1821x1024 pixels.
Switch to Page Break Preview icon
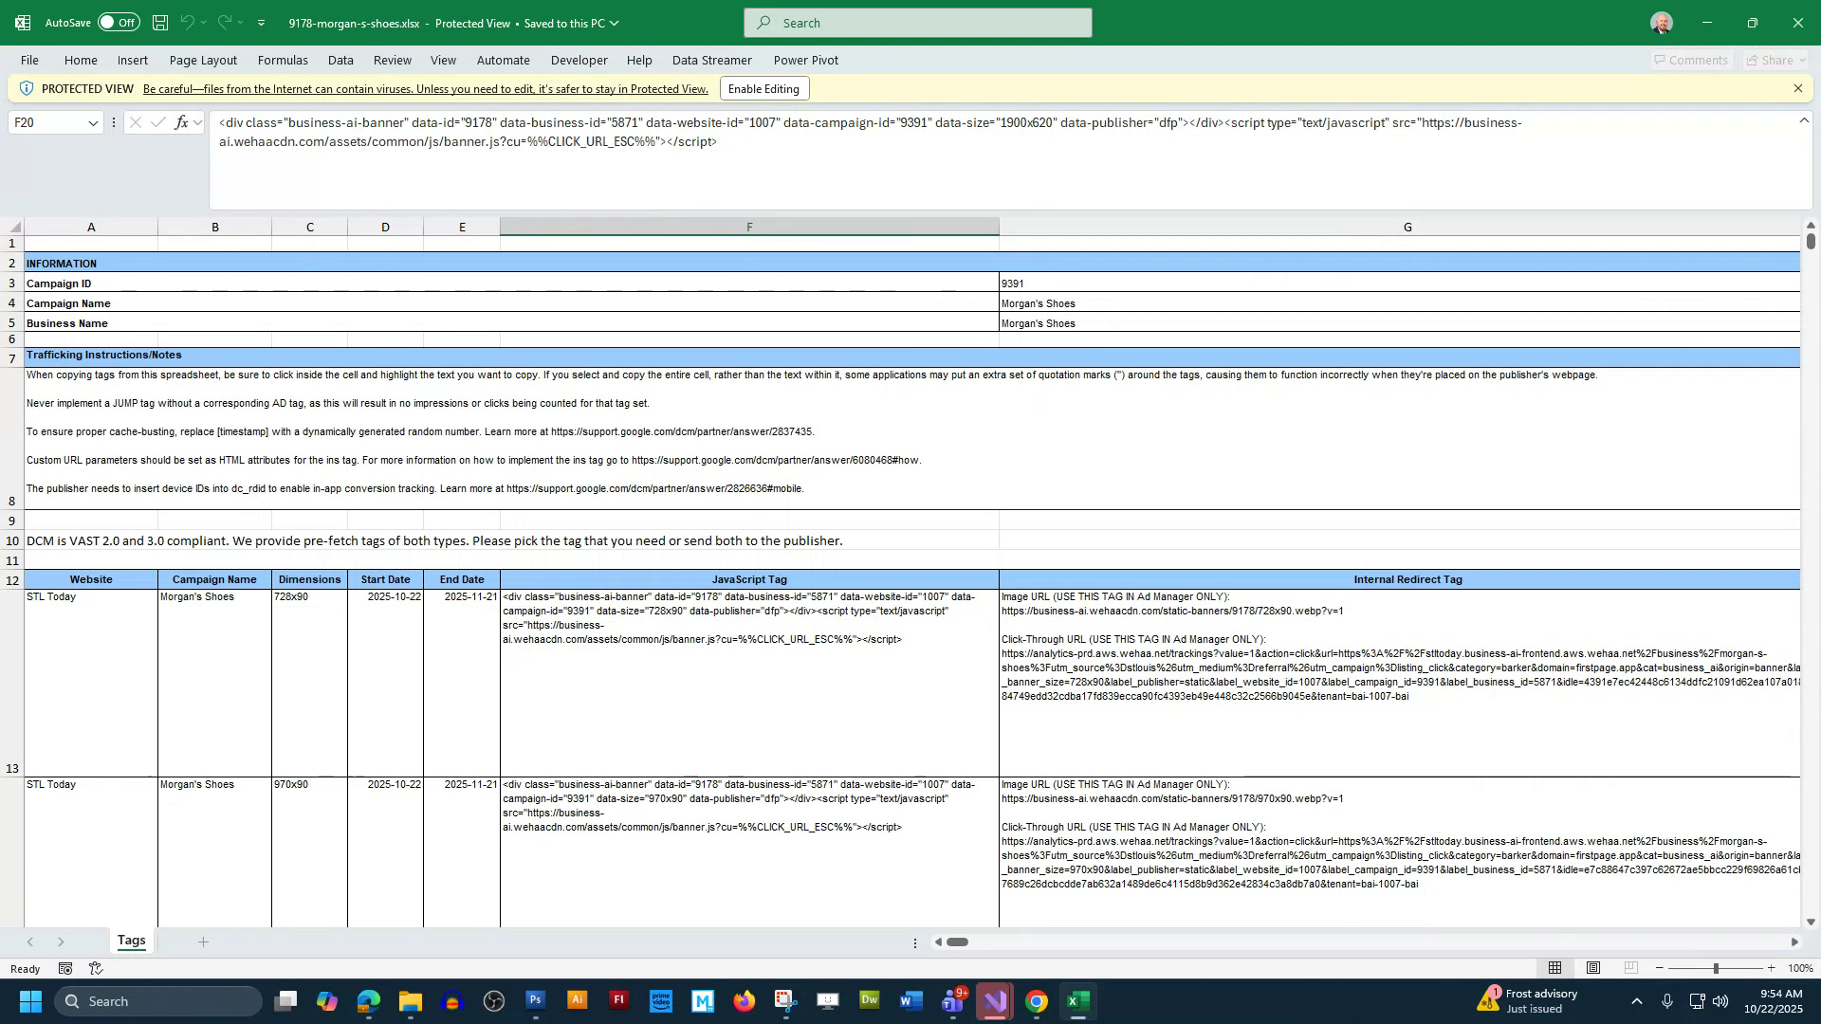click(x=1632, y=968)
